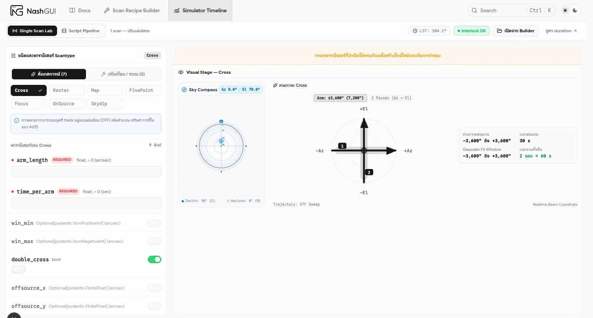593x318 pixels.
Task: Switch to dark theme moon icon
Action: point(575,10)
